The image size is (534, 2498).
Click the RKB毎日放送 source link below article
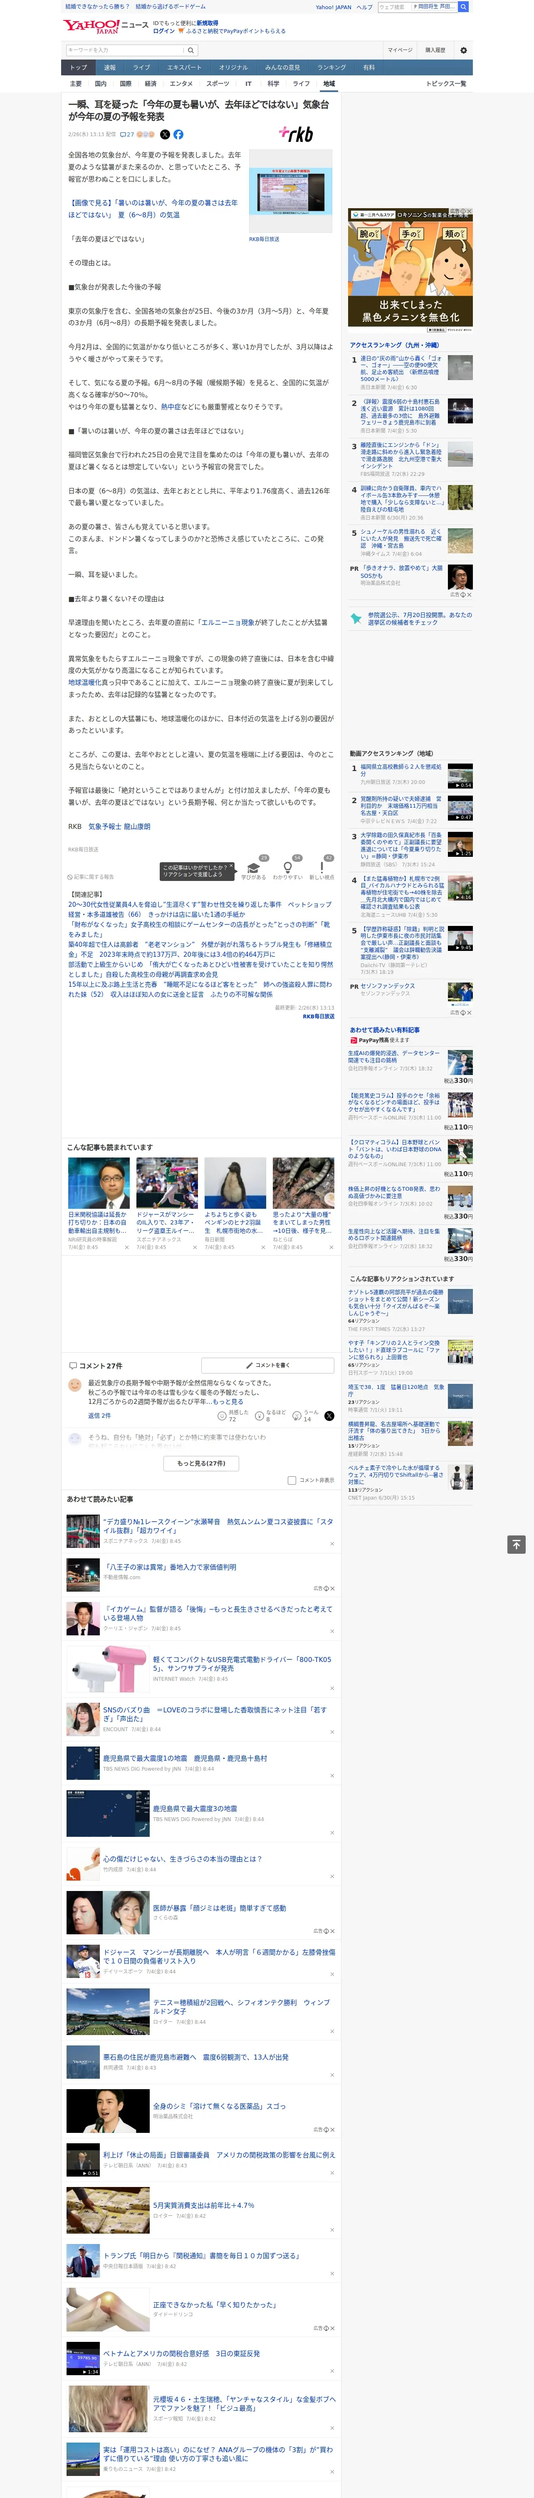pos(319,1016)
